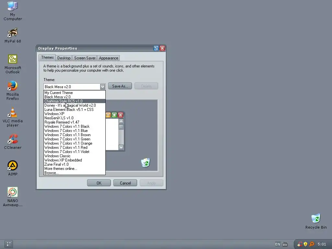The image size is (332, 249).
Task: Click the Browse... entry in theme list
Action: [75, 173]
